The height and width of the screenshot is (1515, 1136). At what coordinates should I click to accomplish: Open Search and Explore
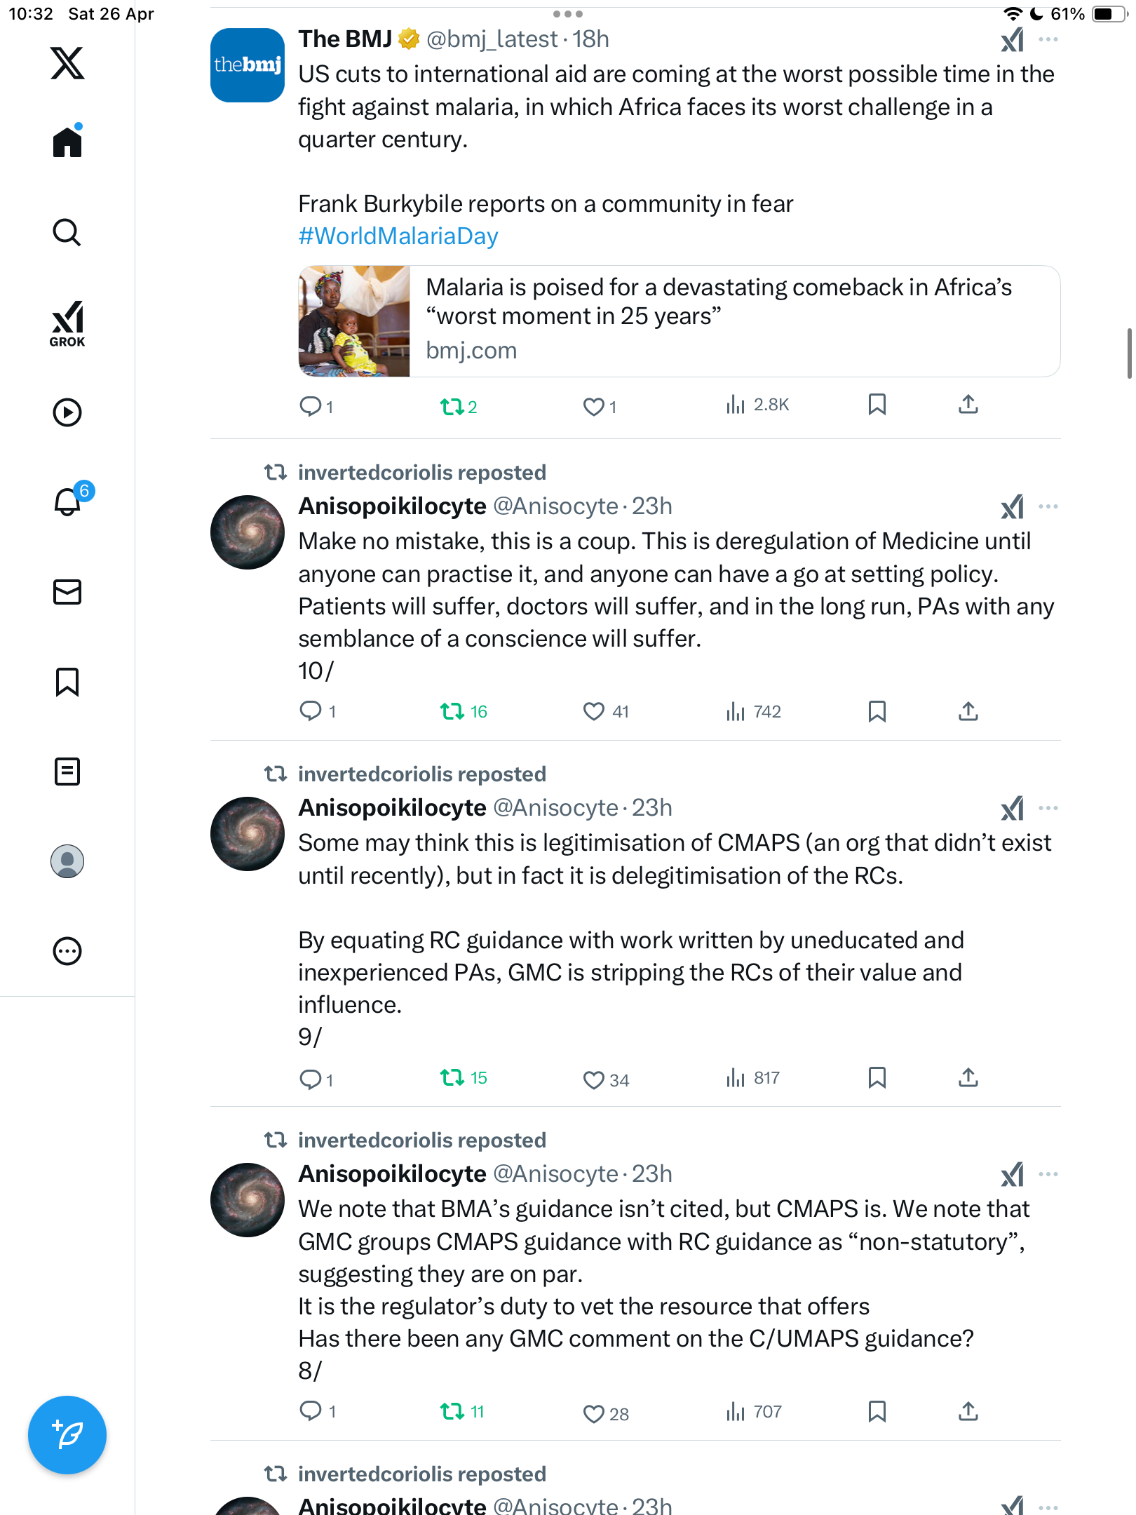pos(67,232)
